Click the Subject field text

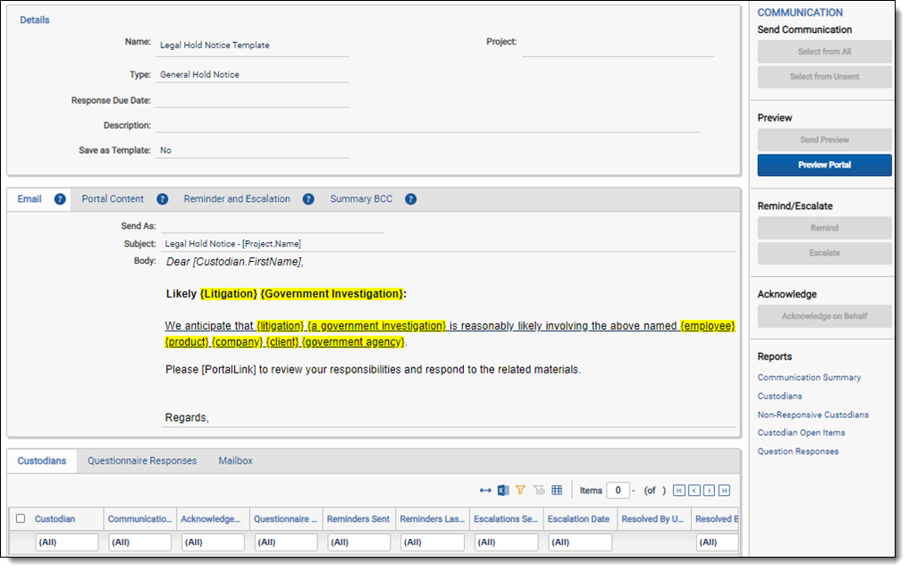point(232,244)
